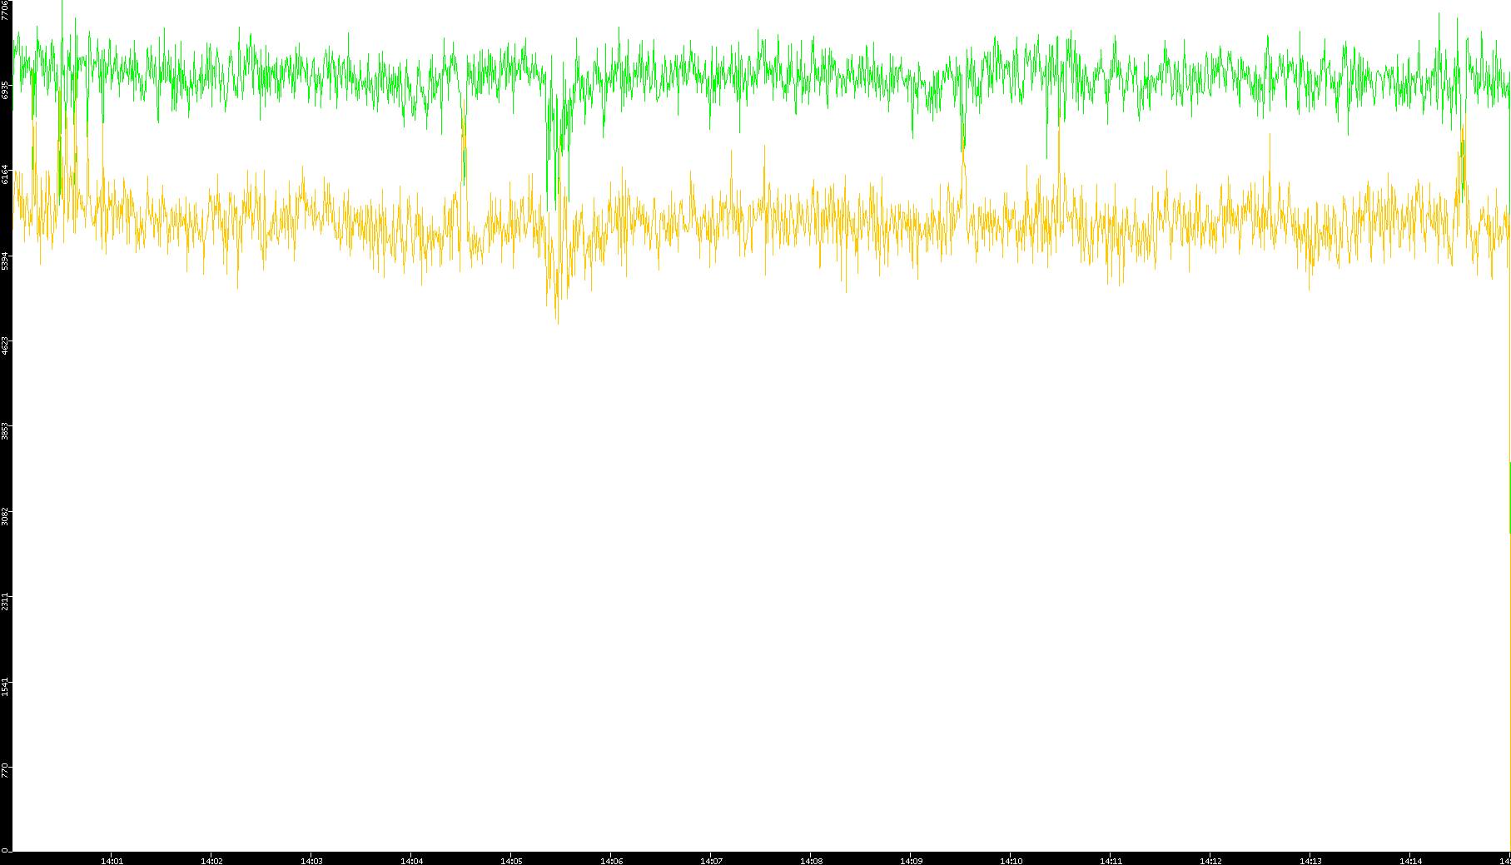The image size is (1511, 865).
Task: Click the 14:01 time label
Action: 112,861
